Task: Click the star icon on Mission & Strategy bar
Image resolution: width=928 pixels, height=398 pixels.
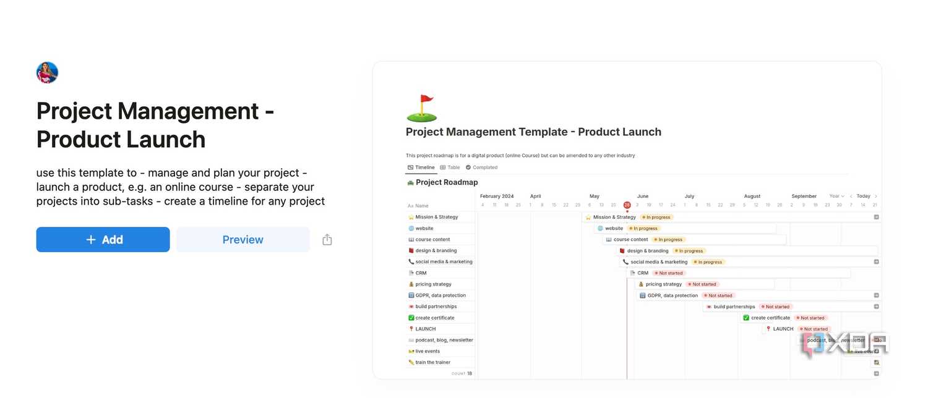Action: (588, 217)
